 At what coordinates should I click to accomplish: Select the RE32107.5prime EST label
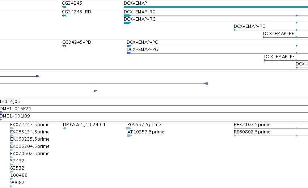[x=252, y=125]
